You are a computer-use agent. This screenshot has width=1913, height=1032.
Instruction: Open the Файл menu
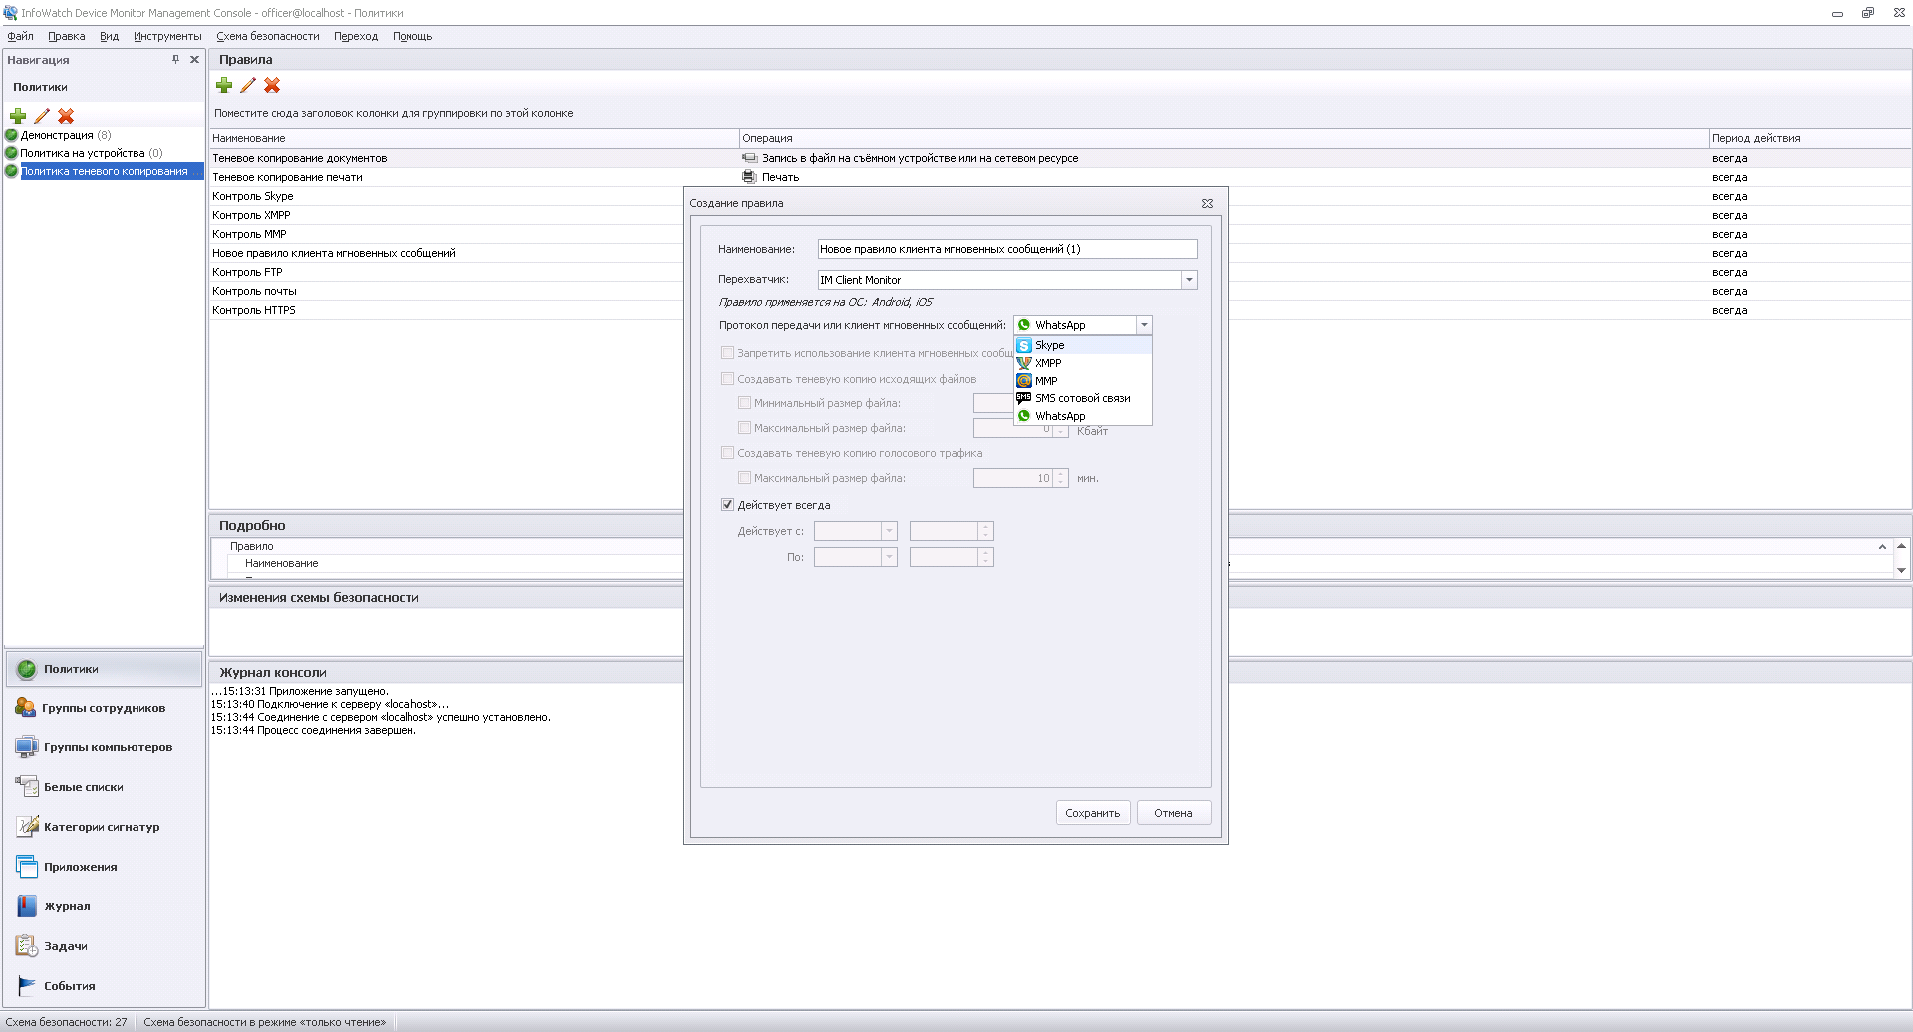[x=20, y=36]
